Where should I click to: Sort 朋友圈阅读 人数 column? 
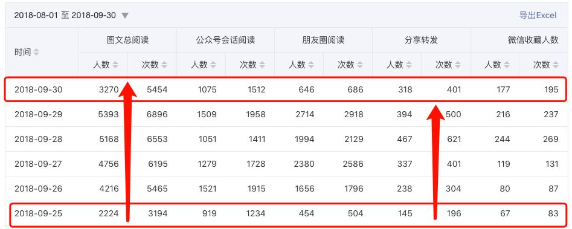(x=311, y=65)
